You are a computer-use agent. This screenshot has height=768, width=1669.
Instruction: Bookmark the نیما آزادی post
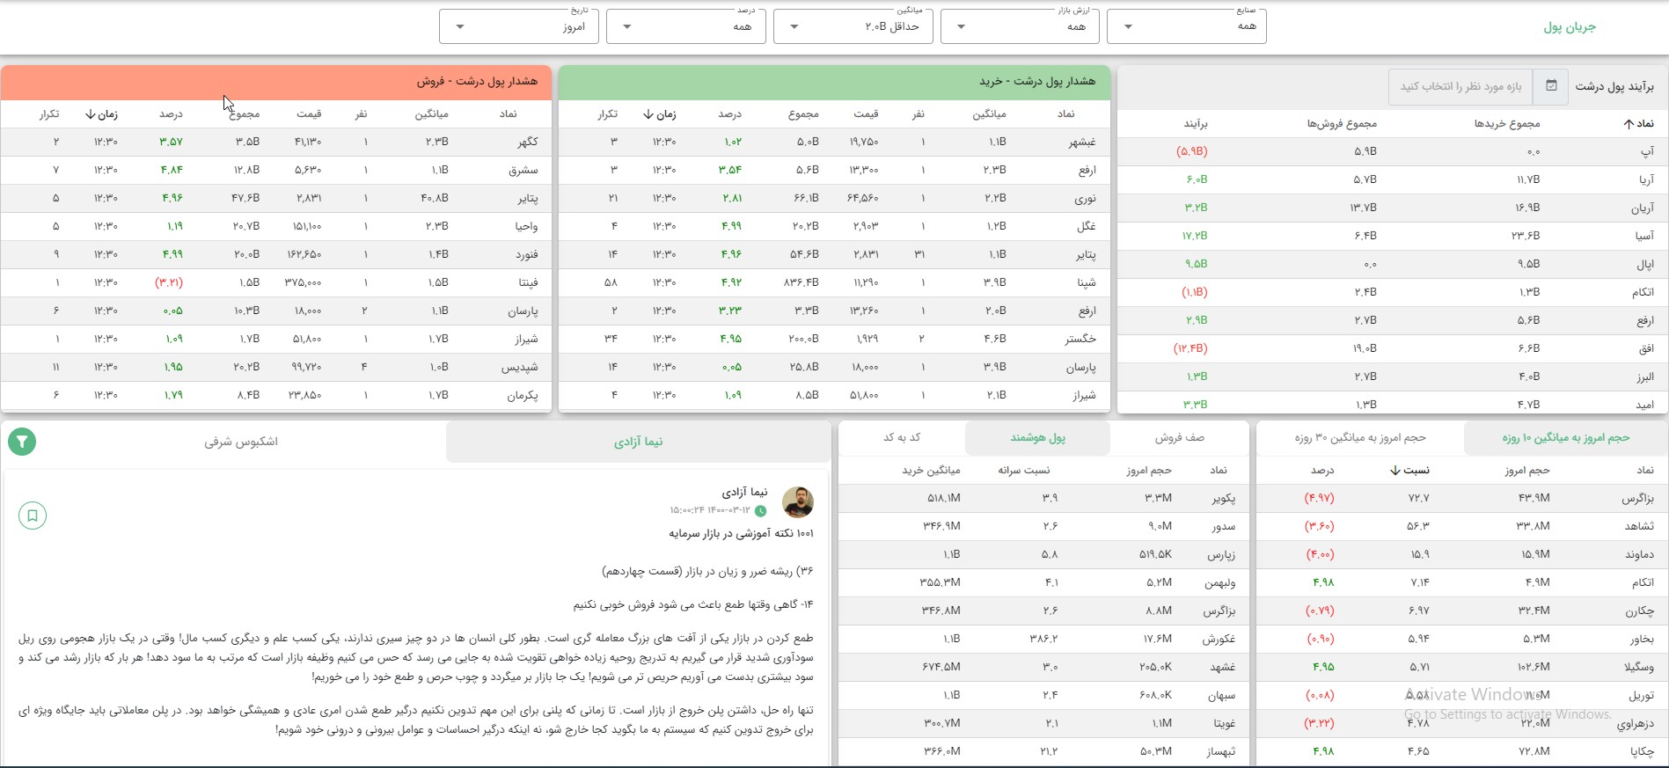[x=33, y=516]
